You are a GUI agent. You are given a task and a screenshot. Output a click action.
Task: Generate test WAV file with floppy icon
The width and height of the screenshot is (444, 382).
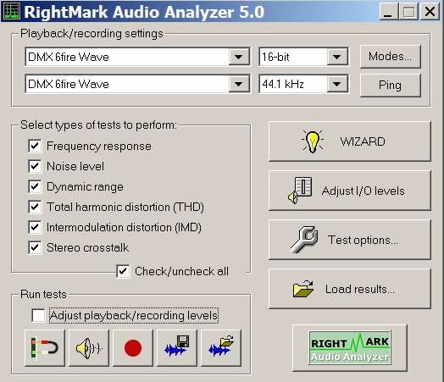coord(177,348)
